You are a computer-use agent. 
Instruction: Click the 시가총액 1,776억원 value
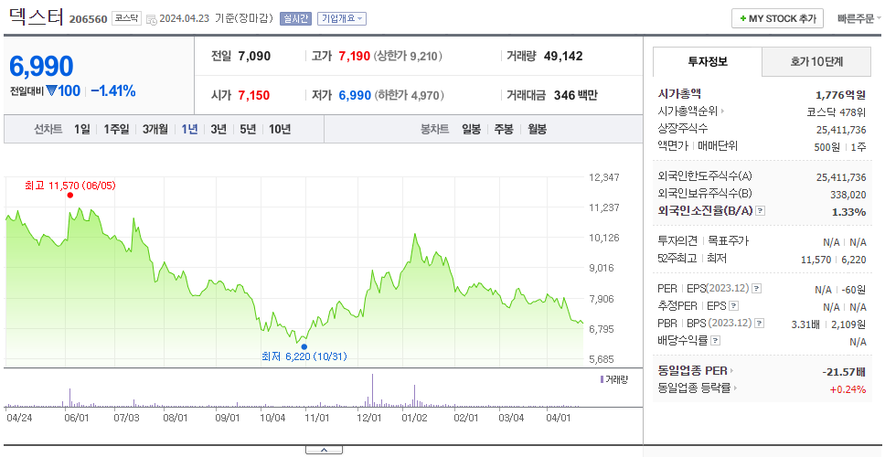tap(841, 94)
